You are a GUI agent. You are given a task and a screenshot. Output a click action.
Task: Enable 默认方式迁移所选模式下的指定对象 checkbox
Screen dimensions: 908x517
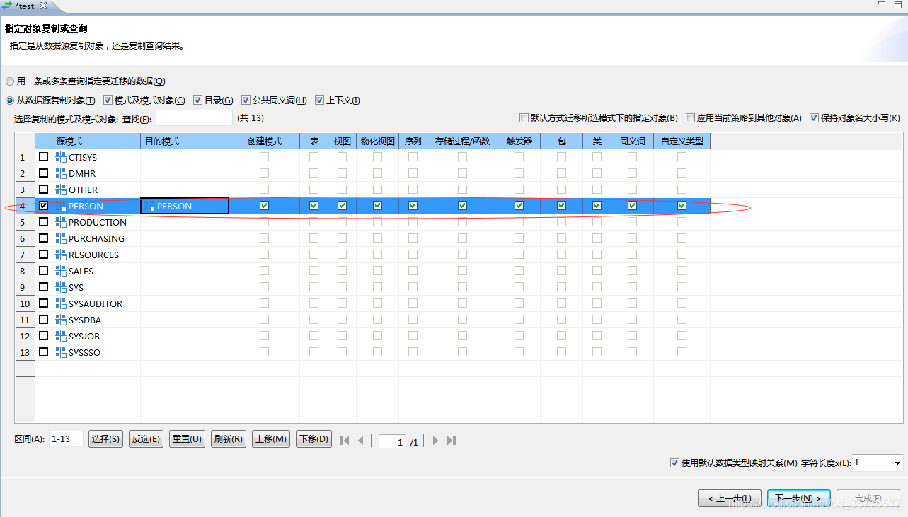pos(524,118)
